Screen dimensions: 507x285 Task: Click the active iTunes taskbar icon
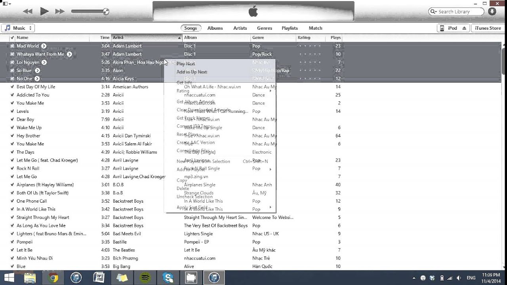coord(214,278)
